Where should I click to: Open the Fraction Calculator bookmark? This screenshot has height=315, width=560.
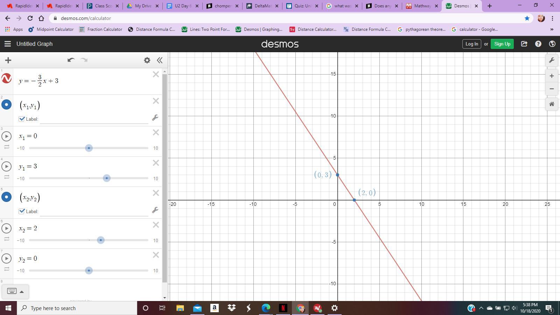101,29
